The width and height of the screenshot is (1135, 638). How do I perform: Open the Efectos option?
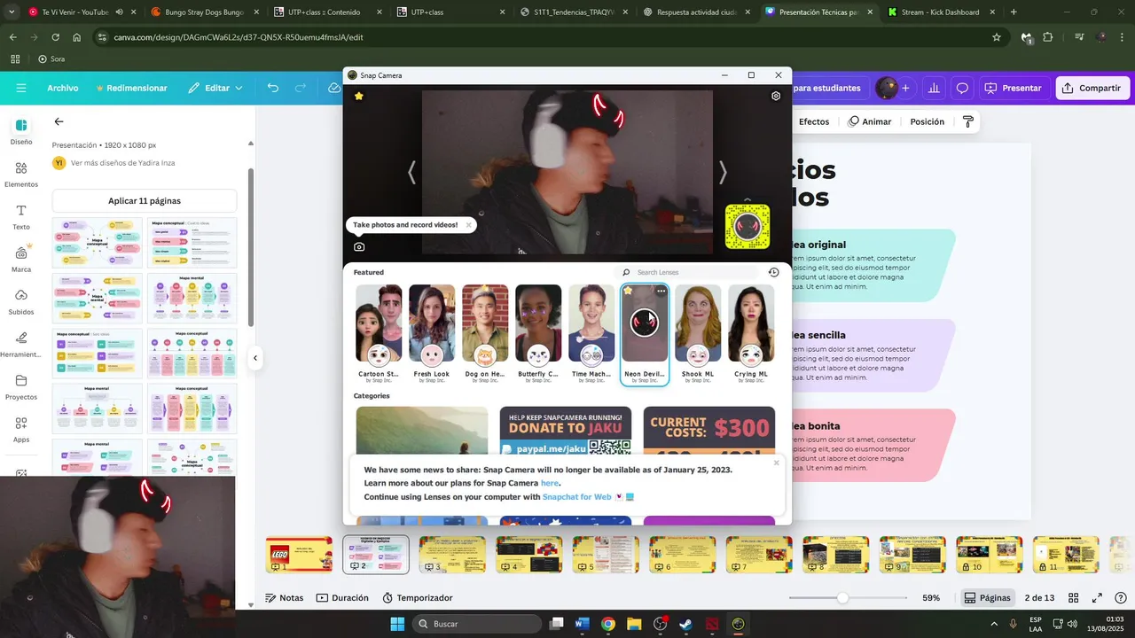click(813, 121)
